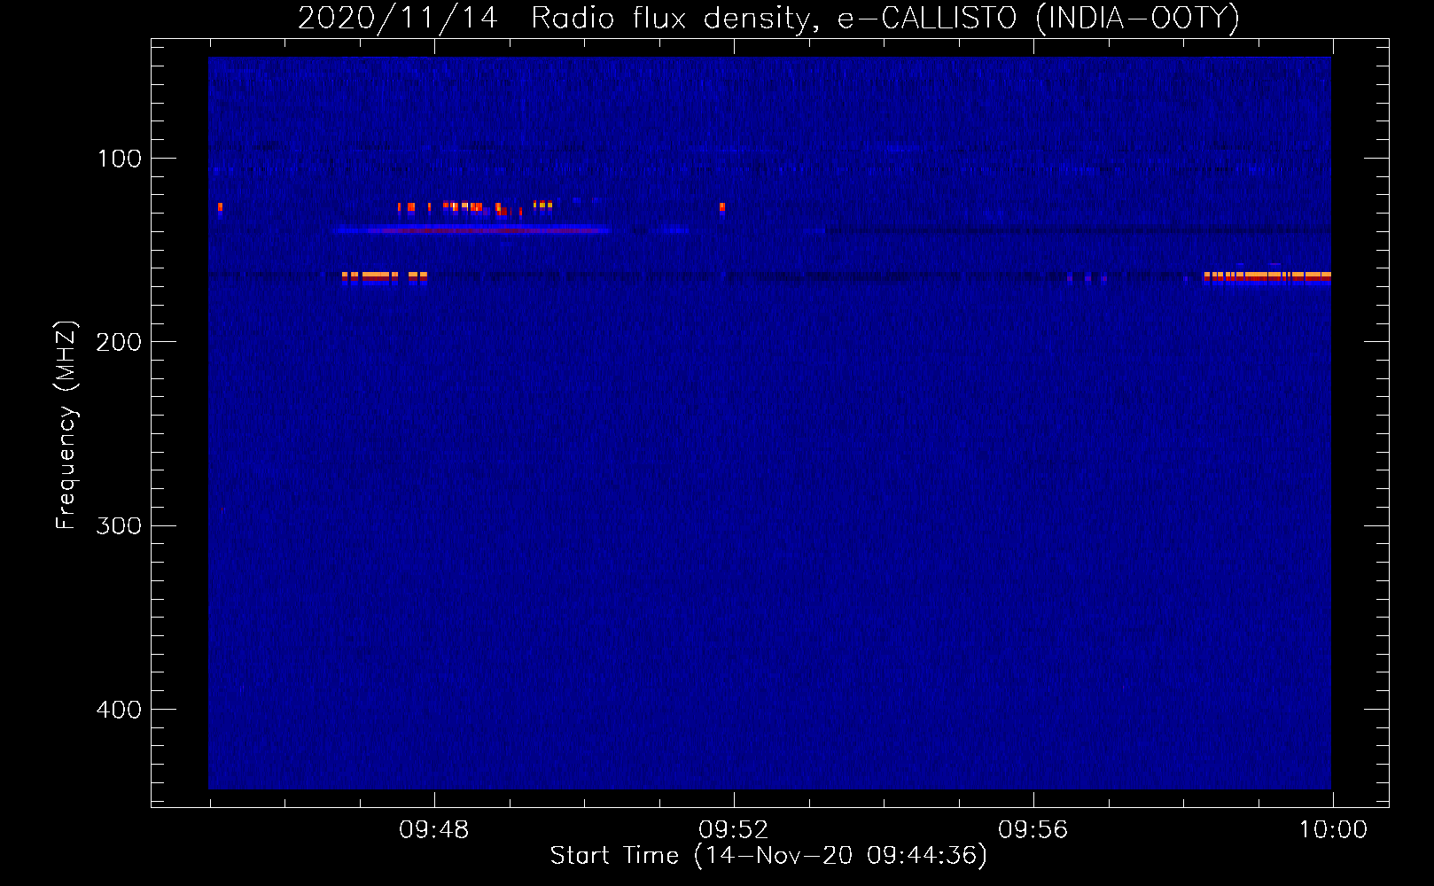
Task: Click the 09:52 time tick label
Action: coord(734,830)
